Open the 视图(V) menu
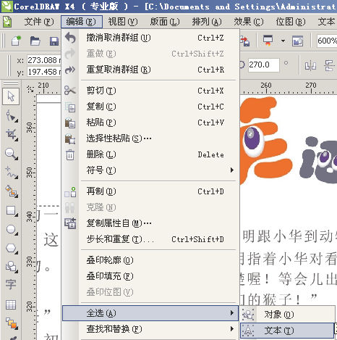This screenshot has width=337, height=340. coord(123,22)
